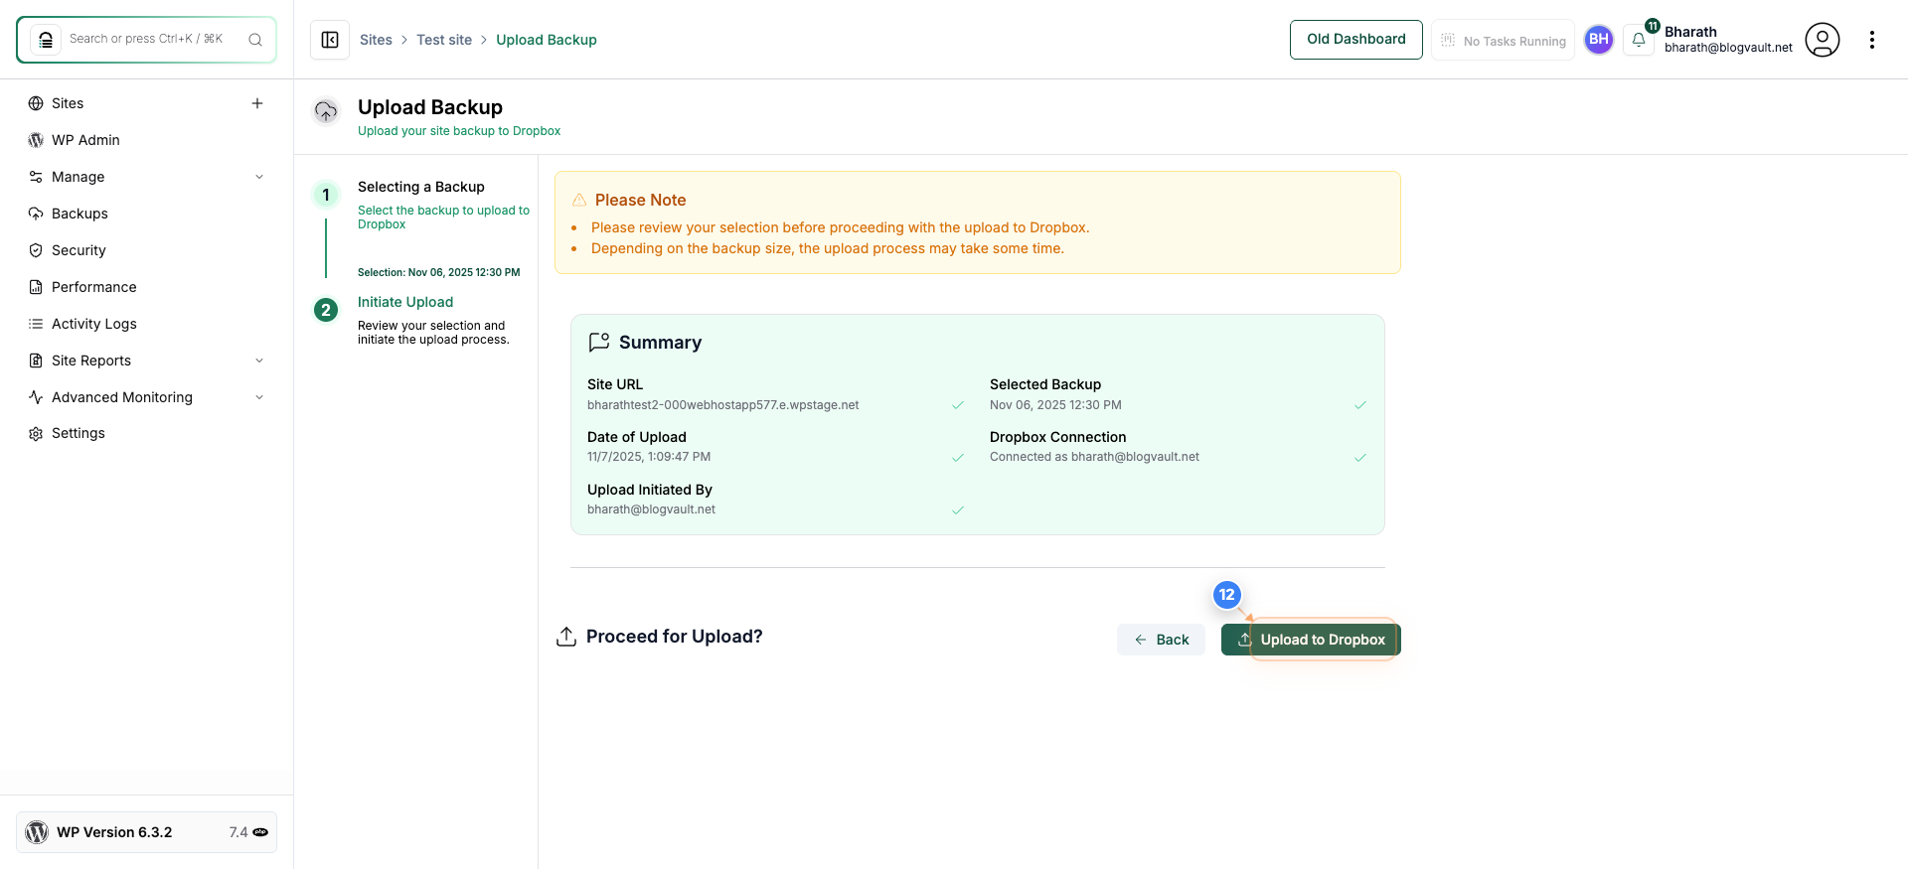Click the Manage sliders icon
The height and width of the screenshot is (869, 1908).
click(36, 177)
